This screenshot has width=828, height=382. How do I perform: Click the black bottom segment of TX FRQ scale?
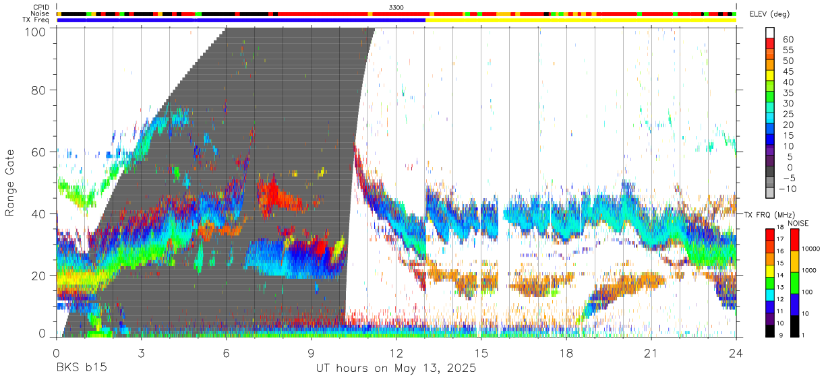click(770, 330)
